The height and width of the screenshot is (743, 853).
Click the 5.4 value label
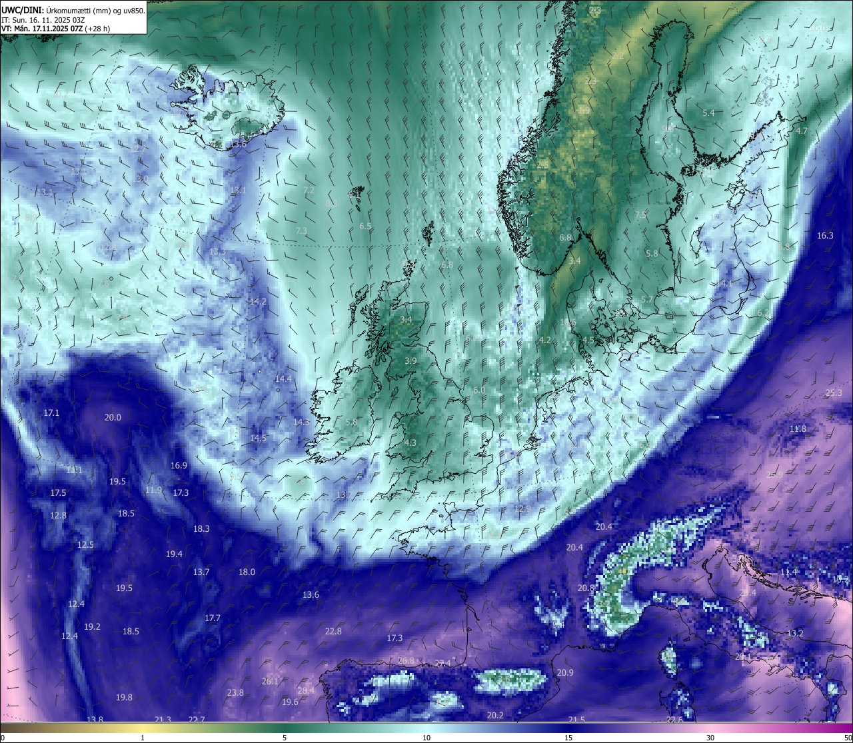[x=708, y=113]
